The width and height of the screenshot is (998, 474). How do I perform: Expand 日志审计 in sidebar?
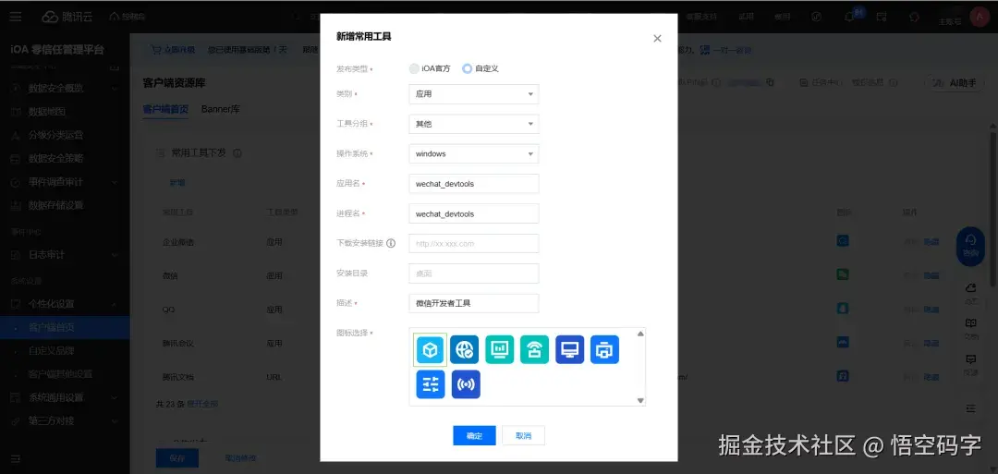pyautogui.click(x=65, y=254)
